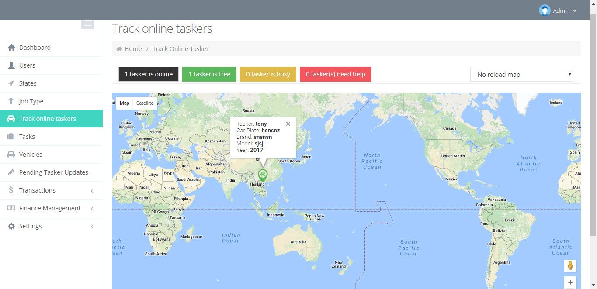Click the Settings gear icon
Screen dimensions: 597x289
pos(11,226)
